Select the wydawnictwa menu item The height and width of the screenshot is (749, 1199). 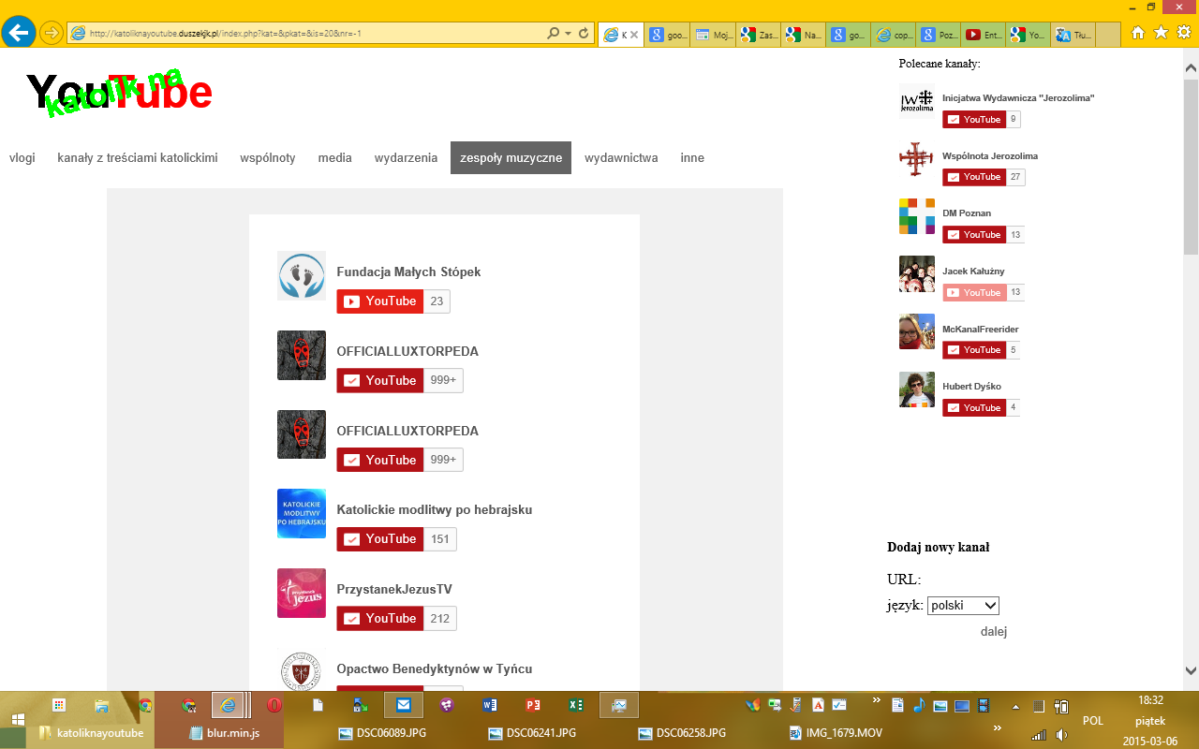point(621,158)
